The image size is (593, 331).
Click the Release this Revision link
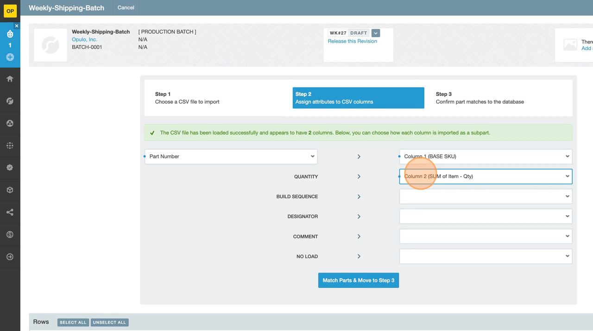click(x=352, y=41)
